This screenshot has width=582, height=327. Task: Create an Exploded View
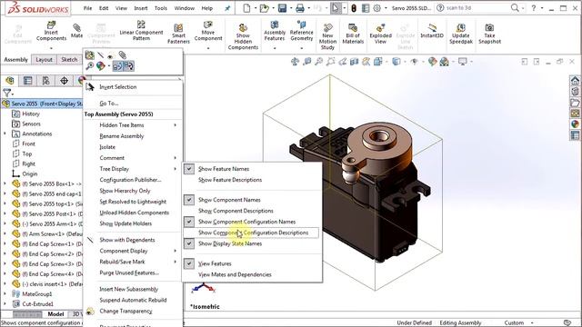(380, 34)
